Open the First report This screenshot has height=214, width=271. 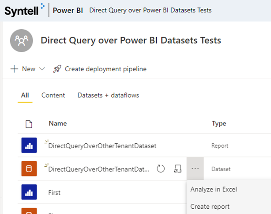54,193
